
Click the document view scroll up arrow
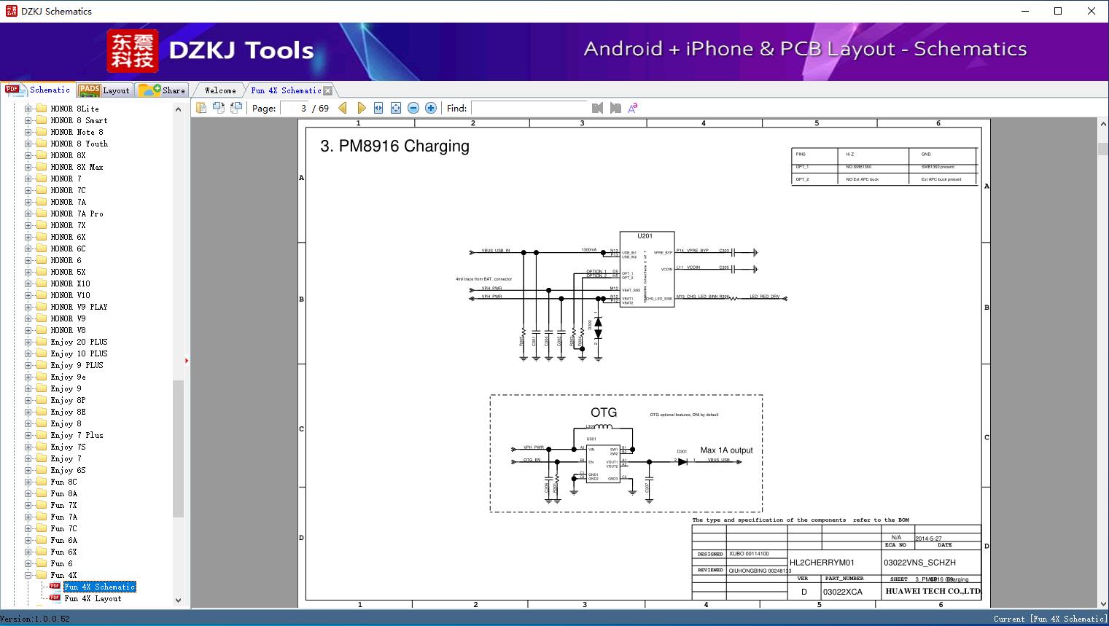point(1102,125)
